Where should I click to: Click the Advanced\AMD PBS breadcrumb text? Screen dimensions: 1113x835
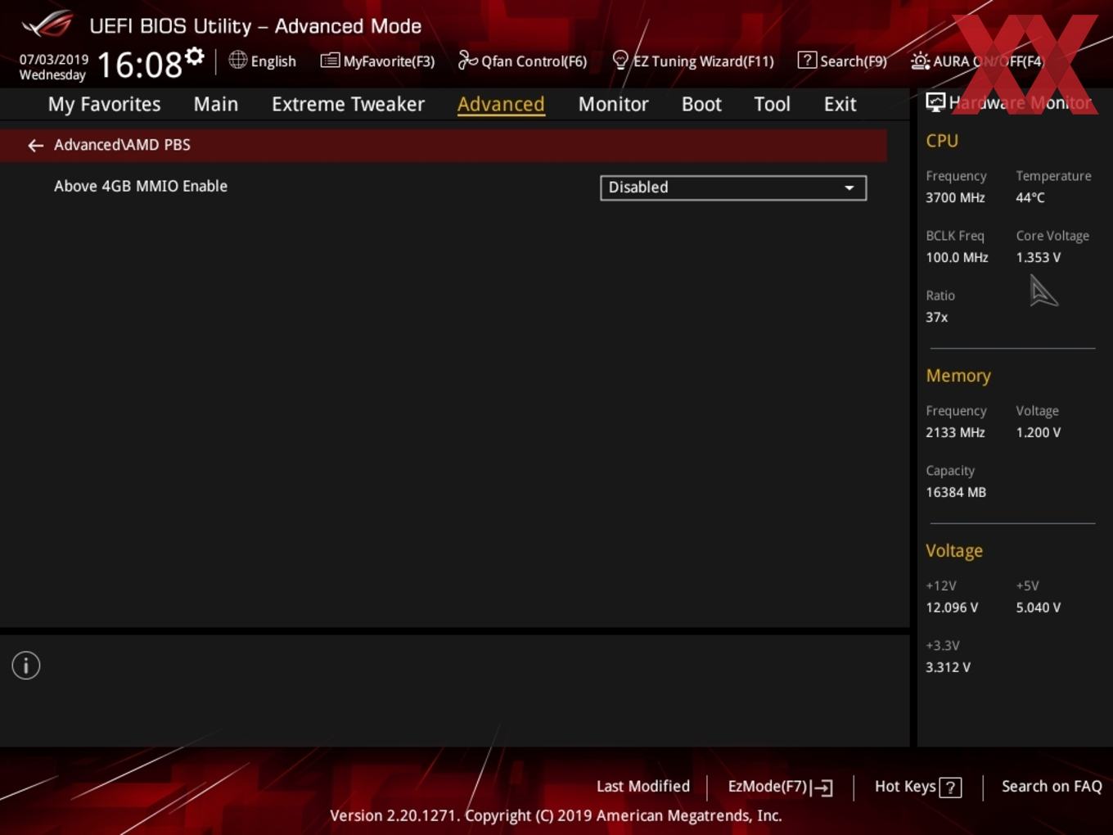point(122,145)
